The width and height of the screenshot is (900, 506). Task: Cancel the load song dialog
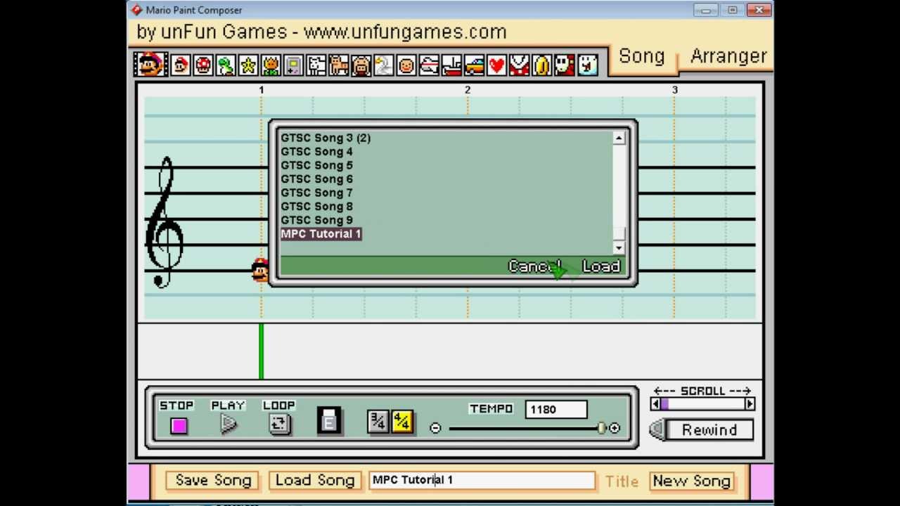click(534, 266)
